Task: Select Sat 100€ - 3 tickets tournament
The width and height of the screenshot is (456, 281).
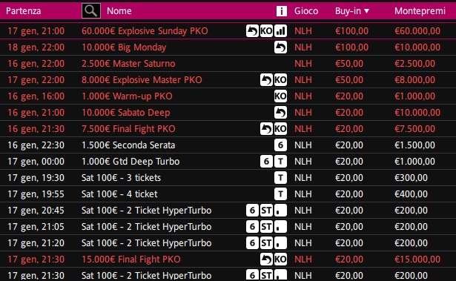Action: click(121, 177)
